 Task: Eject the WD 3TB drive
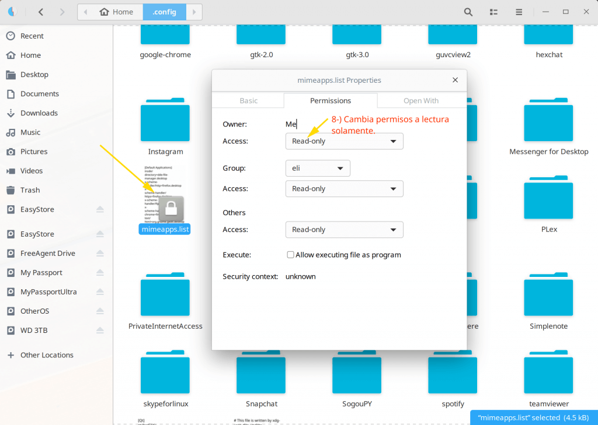[100, 331]
